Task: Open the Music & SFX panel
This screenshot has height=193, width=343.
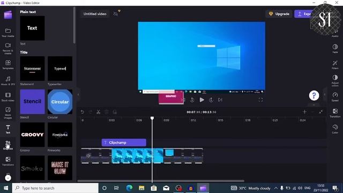Action: pos(8,80)
